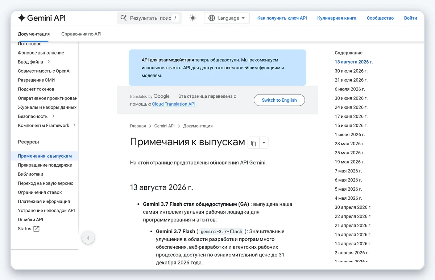Click the Gemini API breadcrumb
The image size is (435, 280).
pyautogui.click(x=164, y=126)
